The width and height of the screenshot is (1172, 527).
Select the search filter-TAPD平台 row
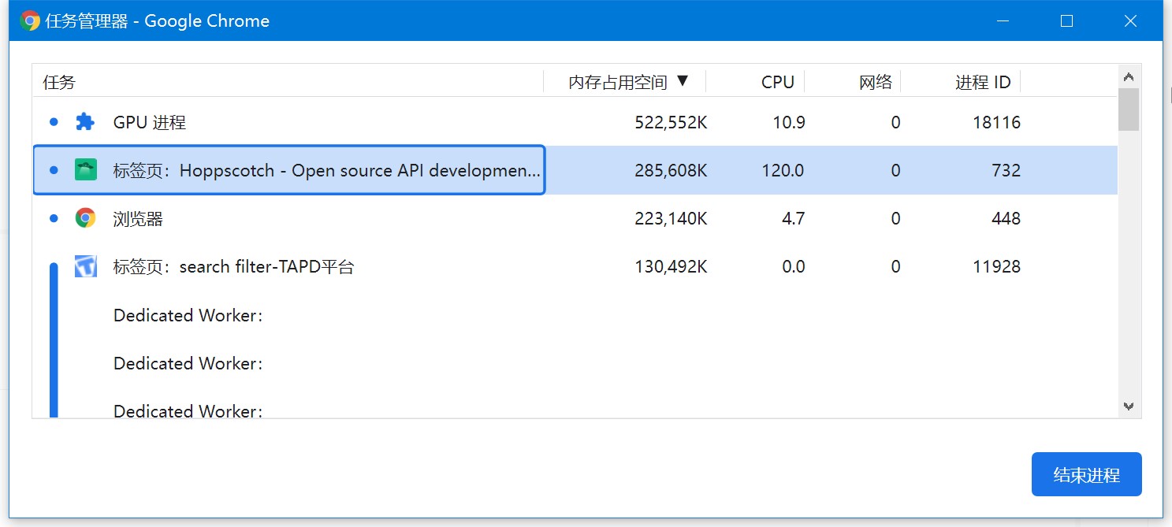(575, 266)
